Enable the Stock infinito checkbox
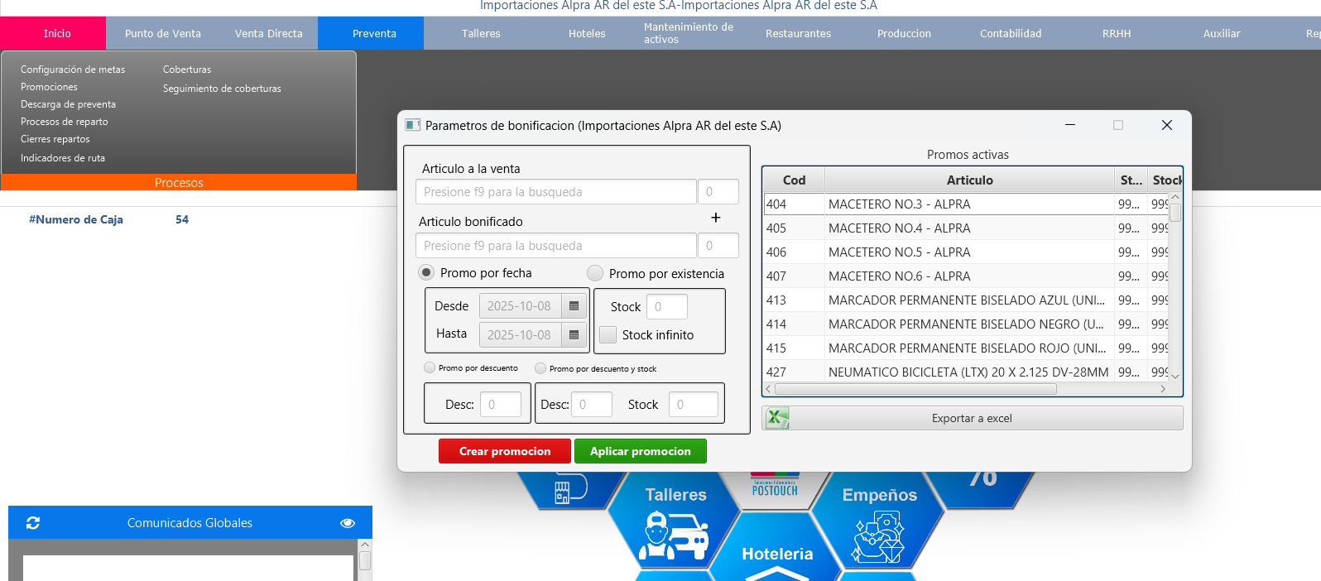This screenshot has height=581, width=1321. pos(608,335)
